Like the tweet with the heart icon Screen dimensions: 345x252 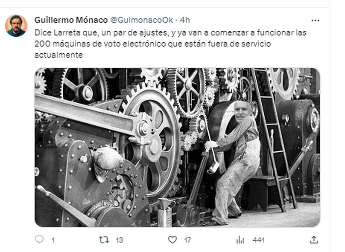tap(172, 240)
